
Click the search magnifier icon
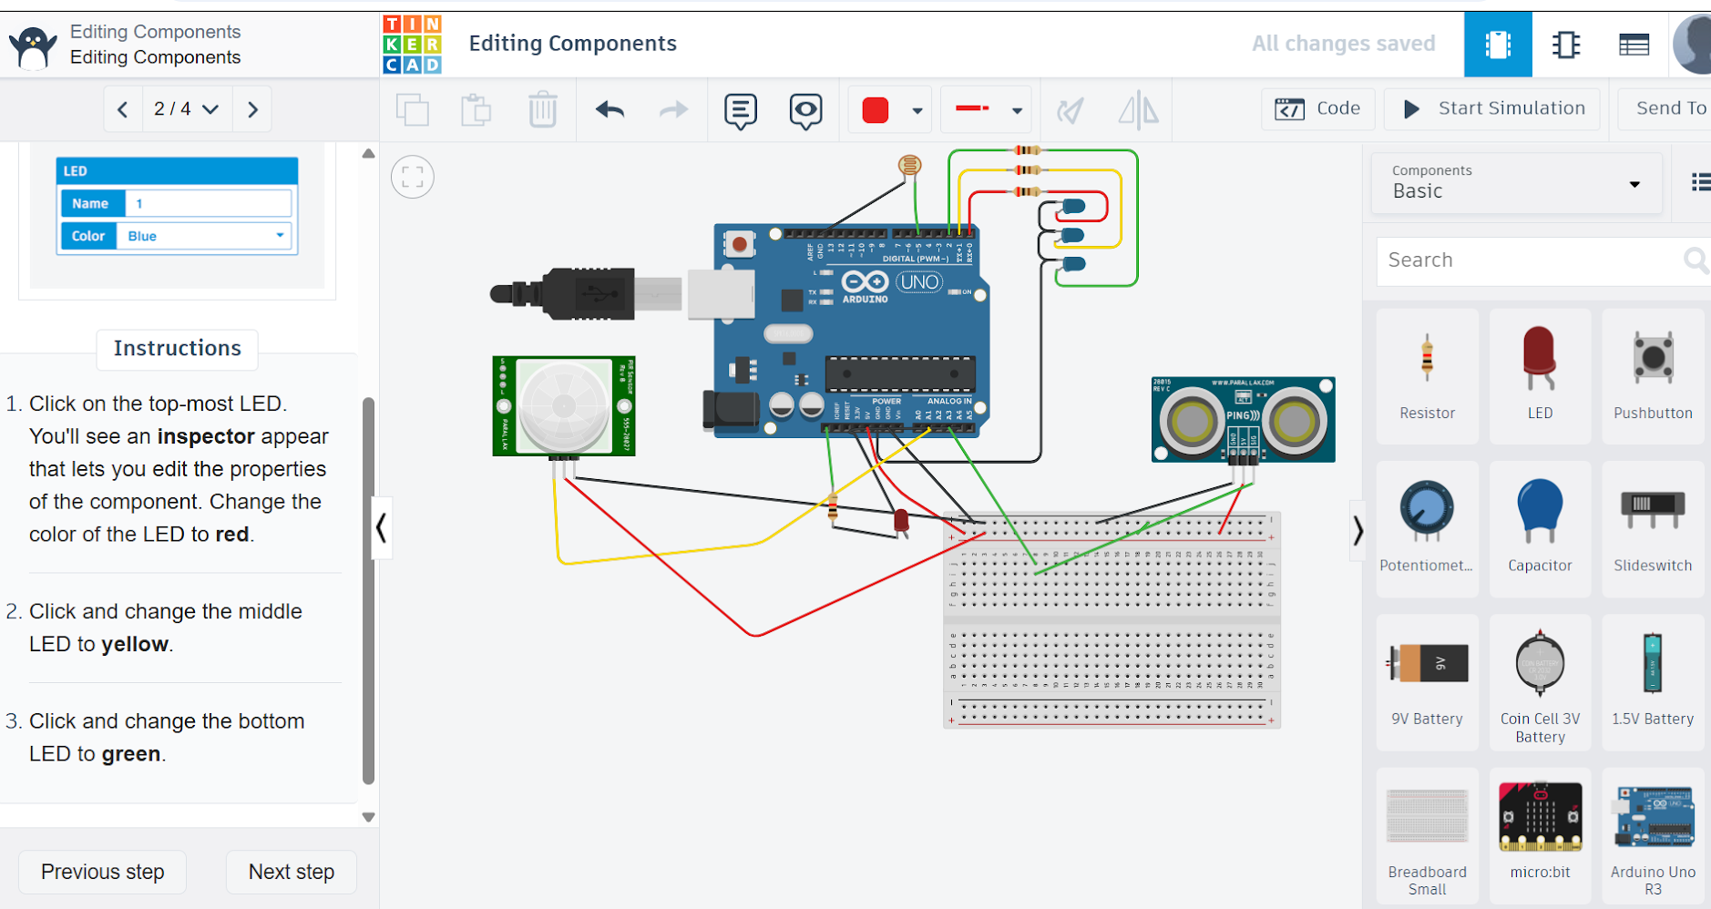[x=1695, y=260]
